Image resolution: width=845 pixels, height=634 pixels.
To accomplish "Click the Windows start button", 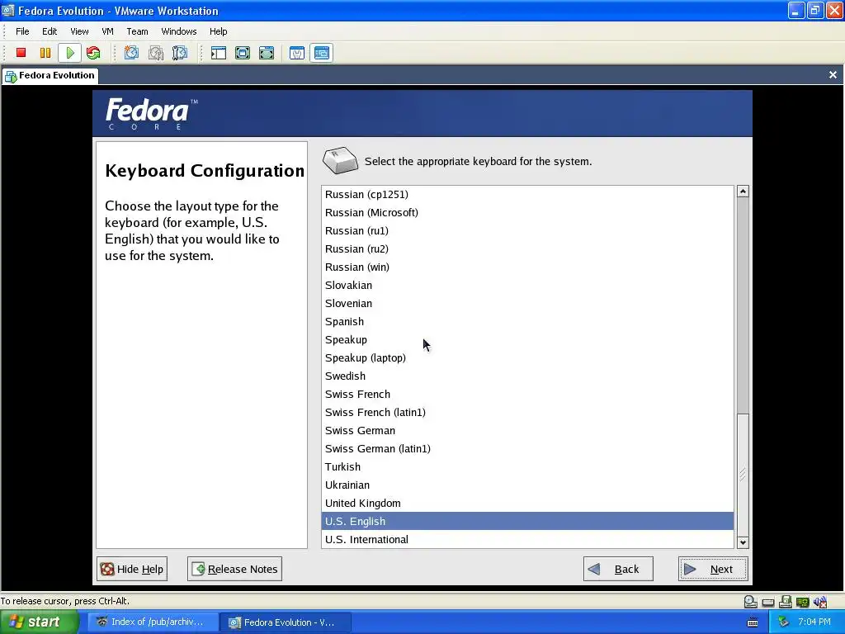I will click(38, 622).
